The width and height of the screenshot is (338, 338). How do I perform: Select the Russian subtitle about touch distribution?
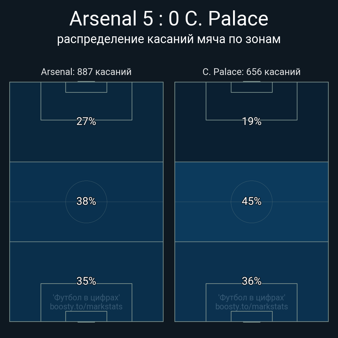pyautogui.click(x=169, y=39)
